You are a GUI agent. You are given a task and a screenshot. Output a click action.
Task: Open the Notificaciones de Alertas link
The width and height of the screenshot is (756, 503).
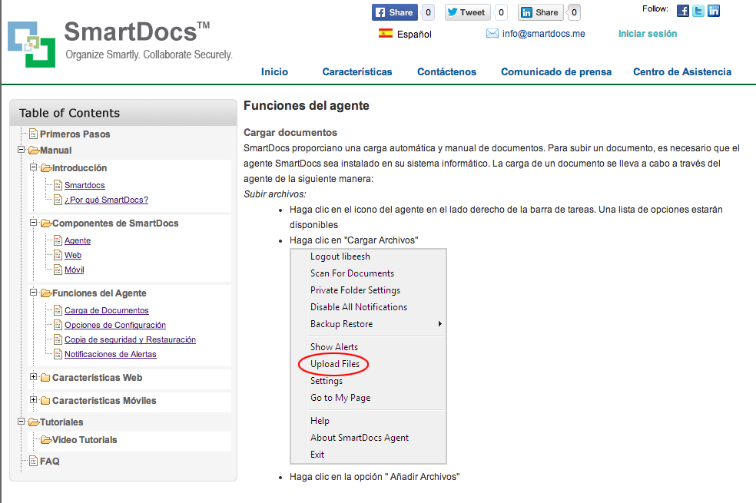tap(111, 354)
